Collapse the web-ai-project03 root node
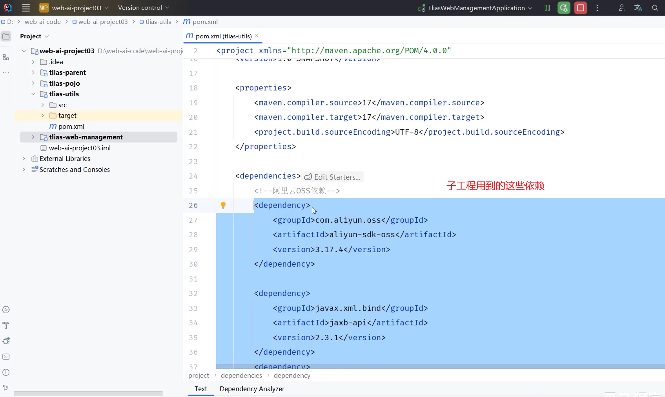 click(24, 51)
